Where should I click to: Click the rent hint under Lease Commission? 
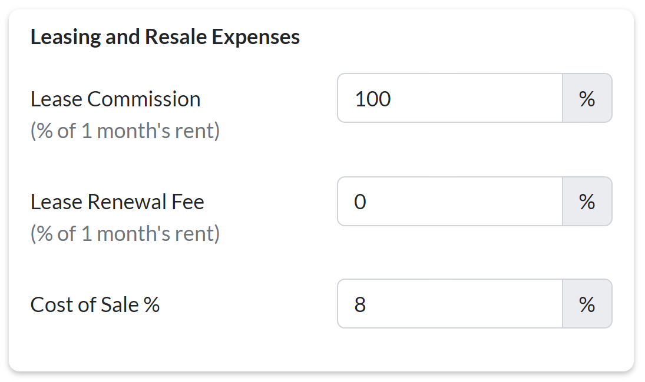[125, 130]
